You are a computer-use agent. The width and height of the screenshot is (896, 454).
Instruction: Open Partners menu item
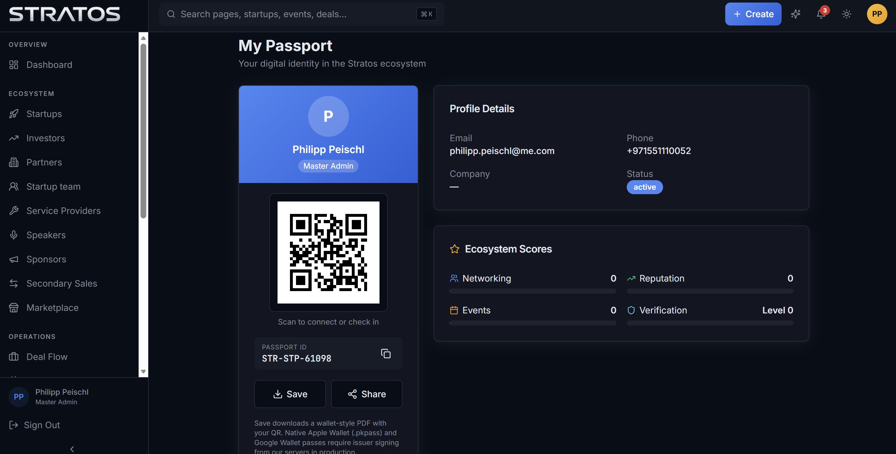click(69, 162)
